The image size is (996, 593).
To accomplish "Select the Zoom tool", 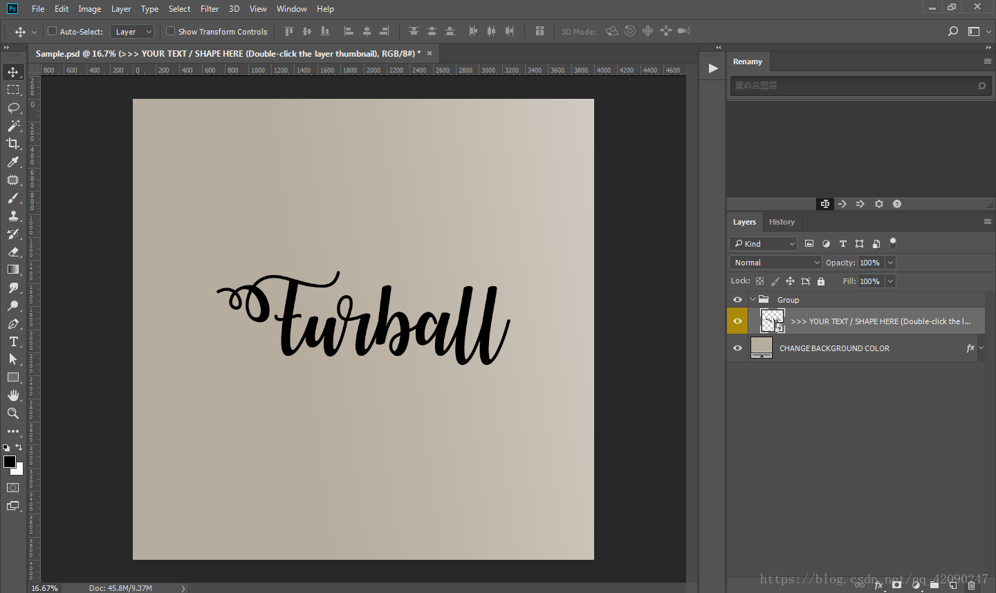I will point(13,413).
